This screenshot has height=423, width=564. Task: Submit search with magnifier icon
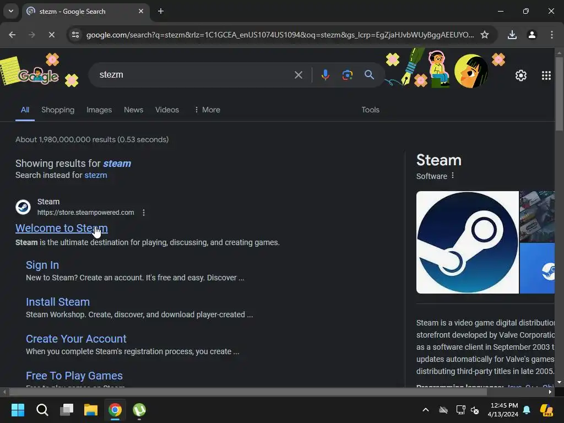[369, 75]
